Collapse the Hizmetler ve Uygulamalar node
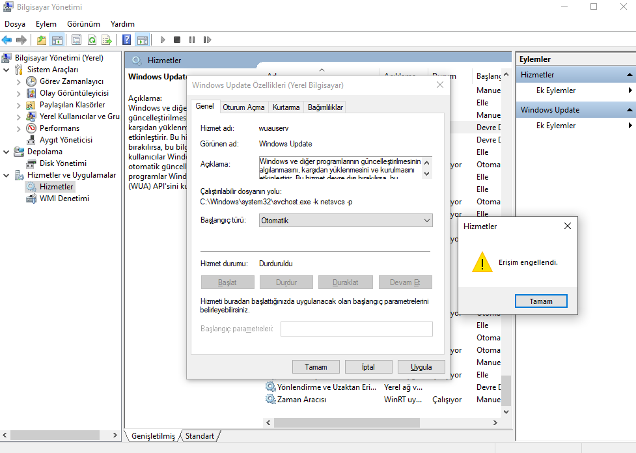 [6, 175]
